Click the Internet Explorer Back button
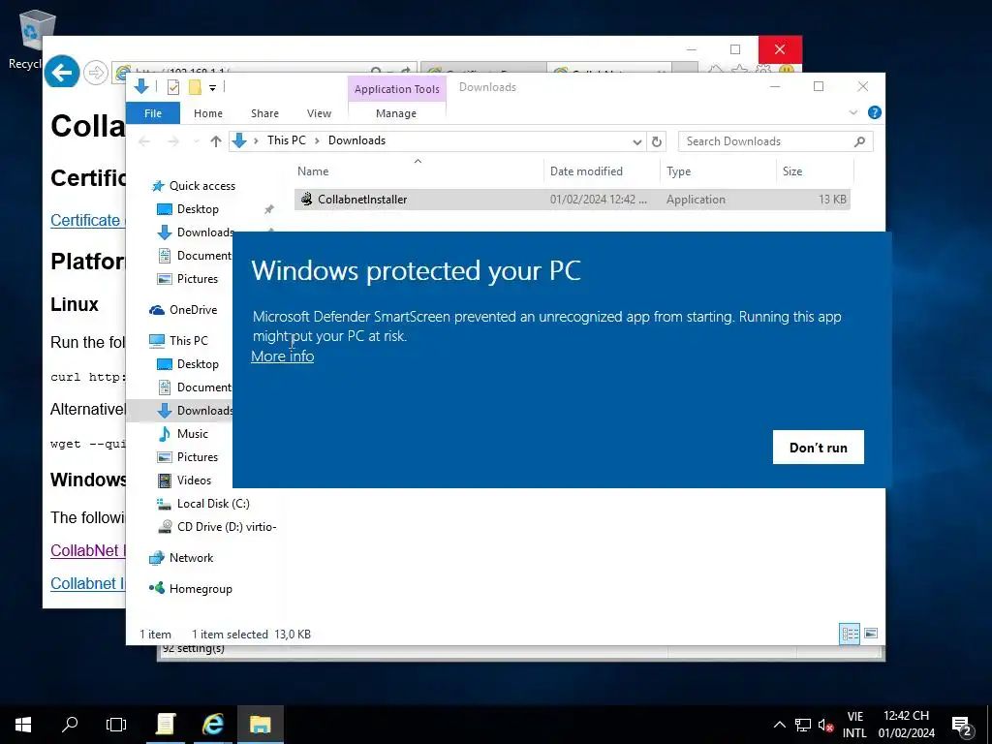 pos(61,73)
